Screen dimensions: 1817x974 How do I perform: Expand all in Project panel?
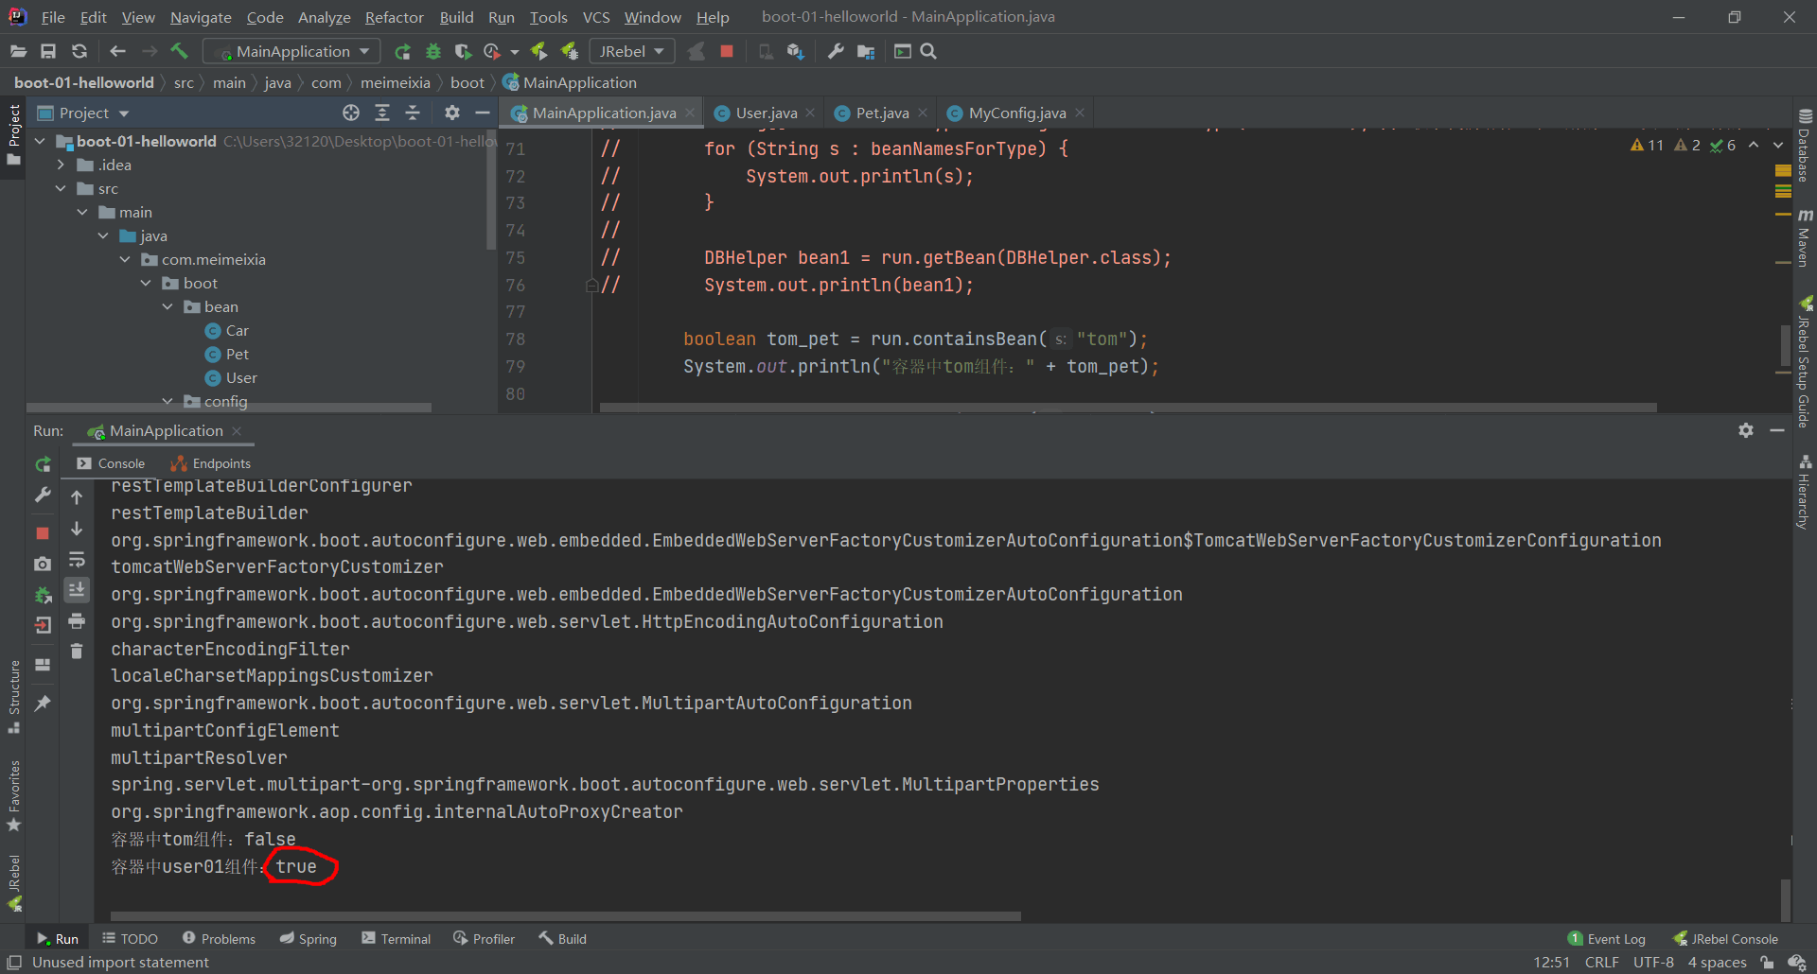[x=382, y=113]
